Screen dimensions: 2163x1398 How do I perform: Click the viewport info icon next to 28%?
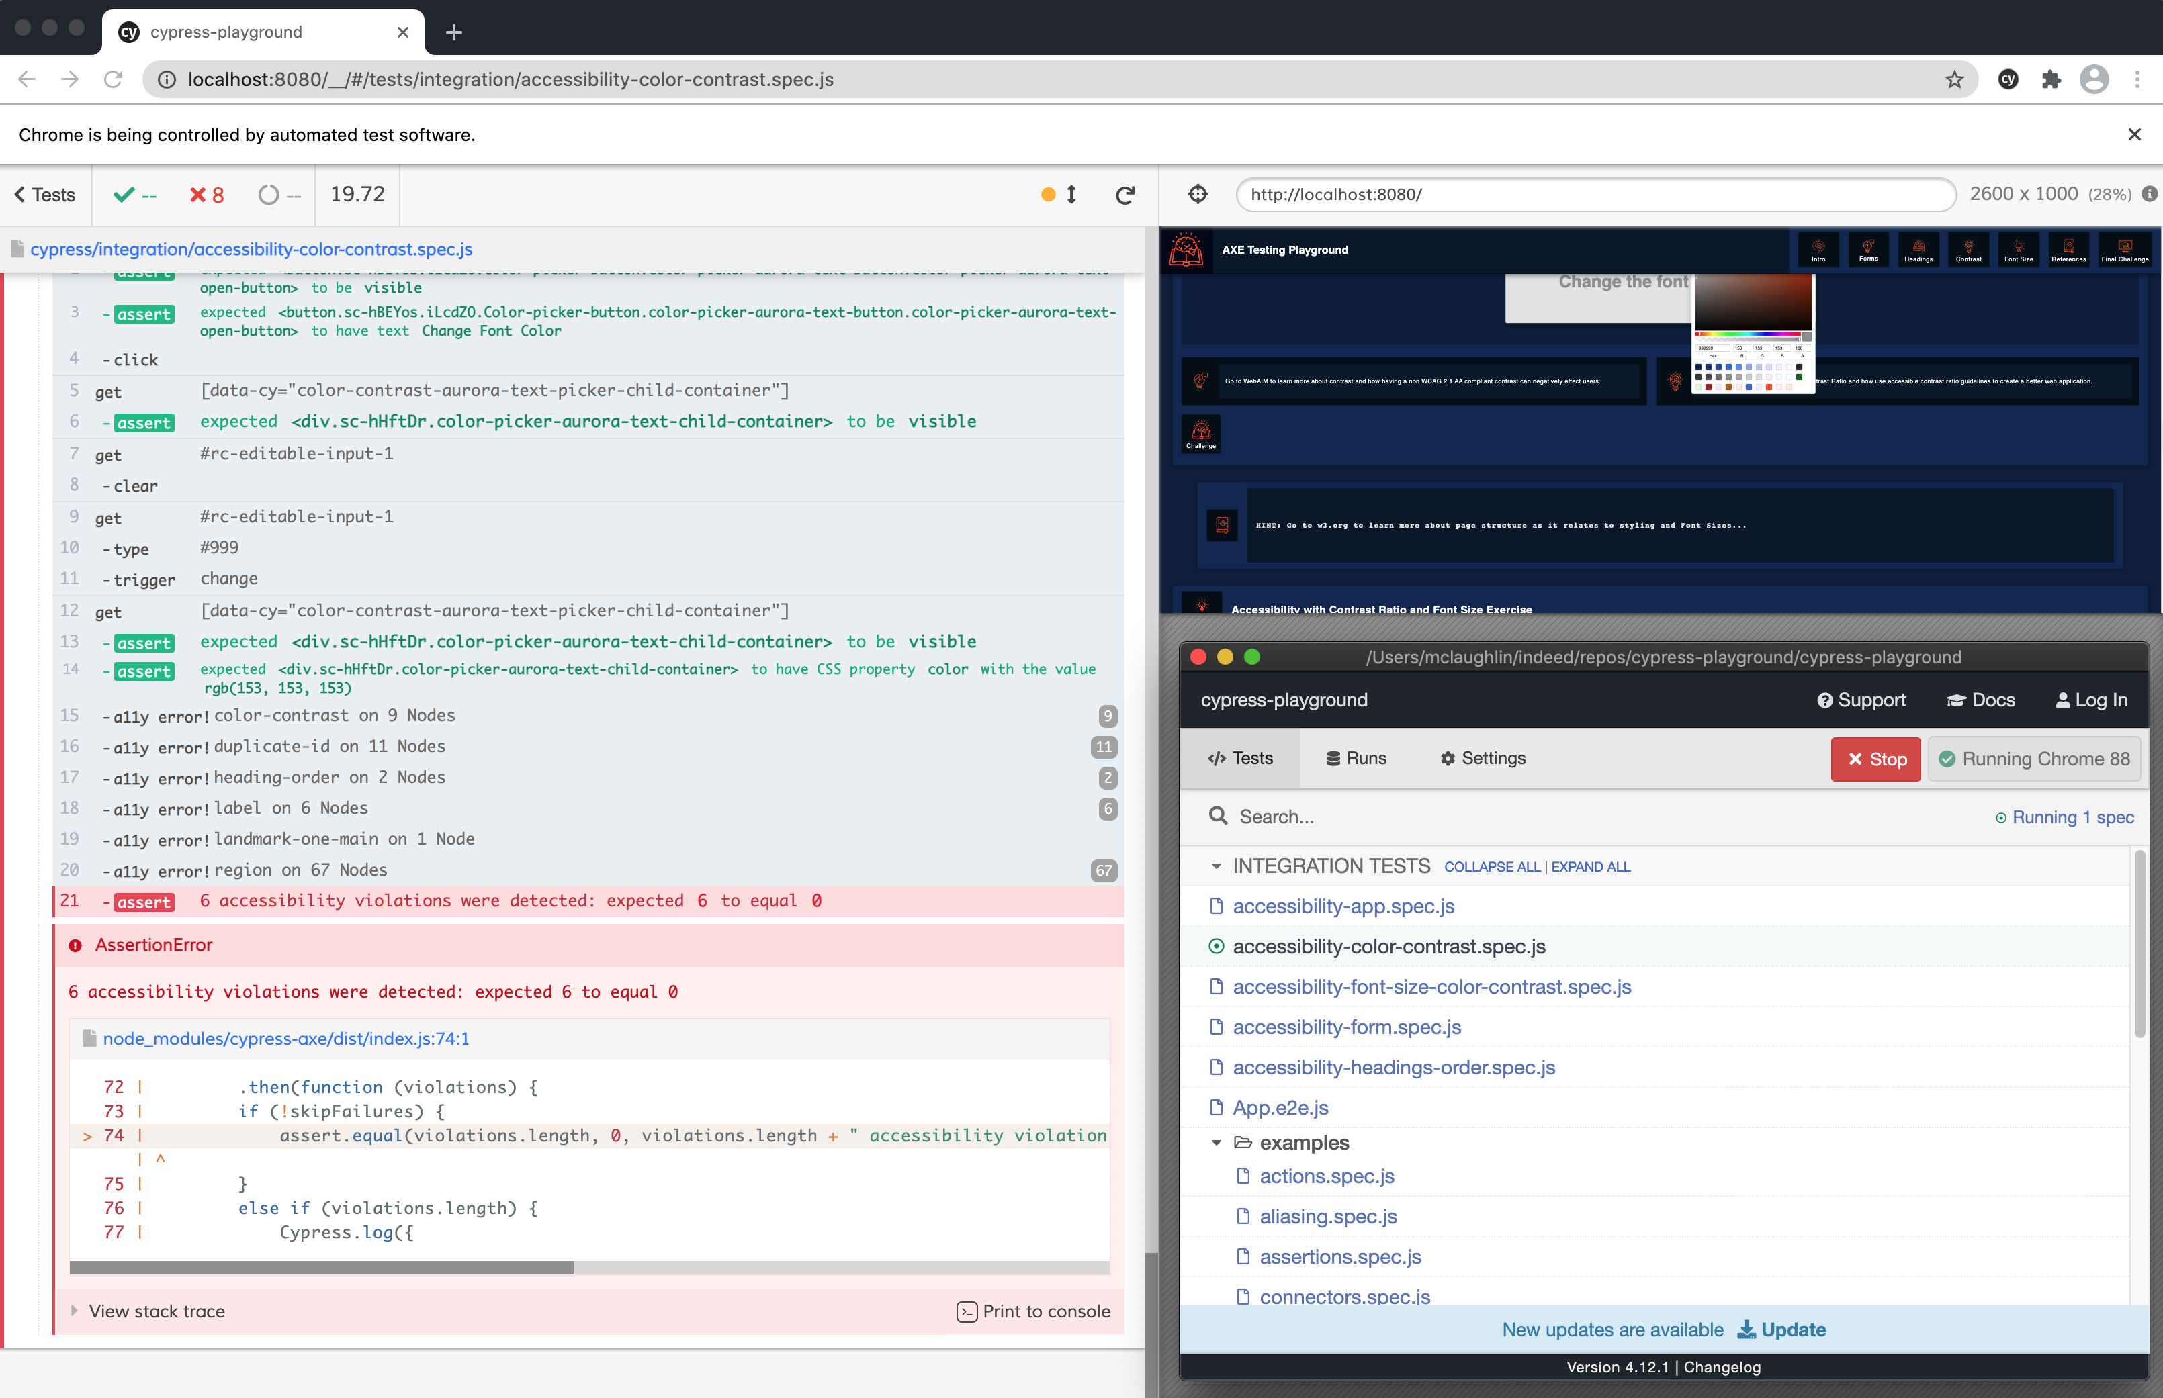pos(2148,194)
